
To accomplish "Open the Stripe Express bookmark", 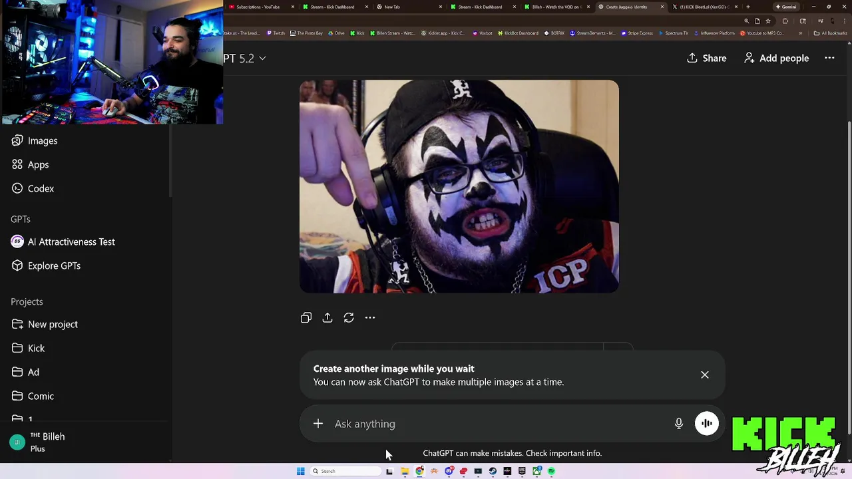I will click(x=637, y=33).
